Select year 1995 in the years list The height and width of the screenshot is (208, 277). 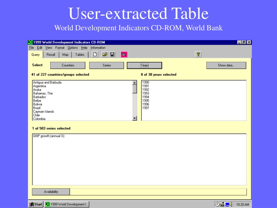click(x=146, y=101)
